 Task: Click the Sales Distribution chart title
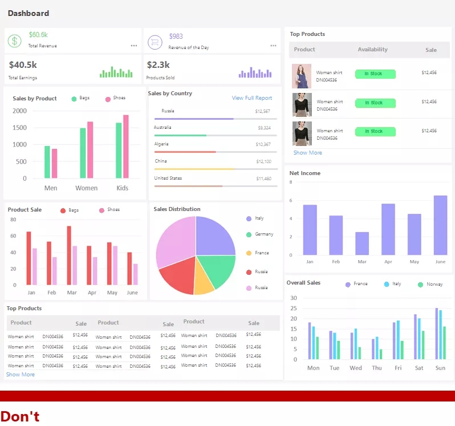pyautogui.click(x=177, y=209)
